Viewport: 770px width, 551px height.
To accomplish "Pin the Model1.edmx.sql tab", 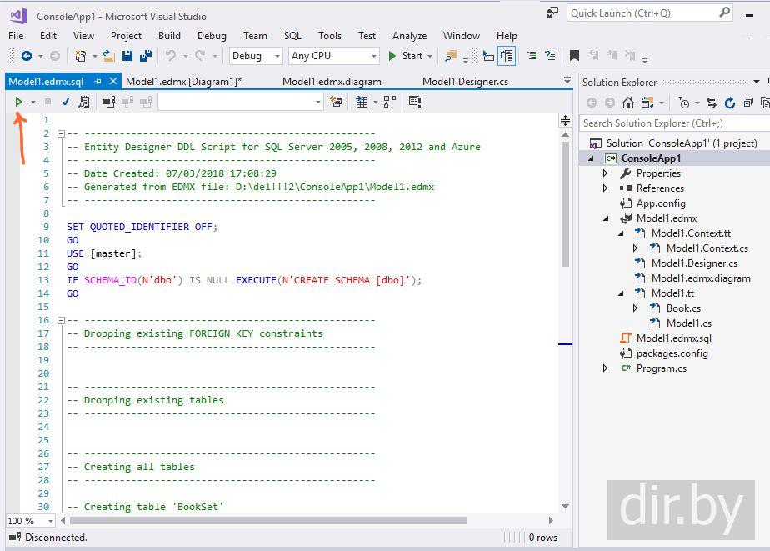I will (x=98, y=82).
